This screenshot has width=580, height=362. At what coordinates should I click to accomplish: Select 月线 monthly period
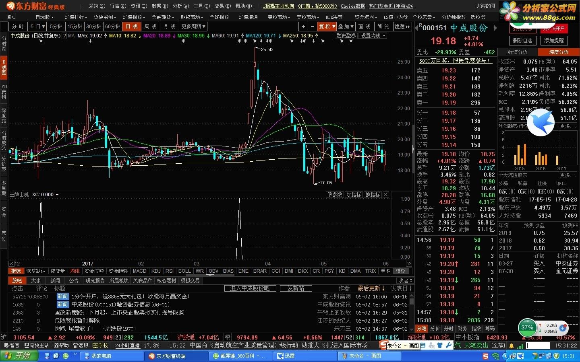pos(169,27)
